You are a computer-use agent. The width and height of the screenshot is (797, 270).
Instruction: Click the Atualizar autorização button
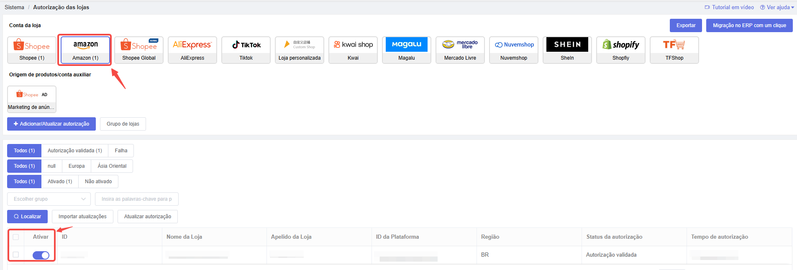point(148,217)
